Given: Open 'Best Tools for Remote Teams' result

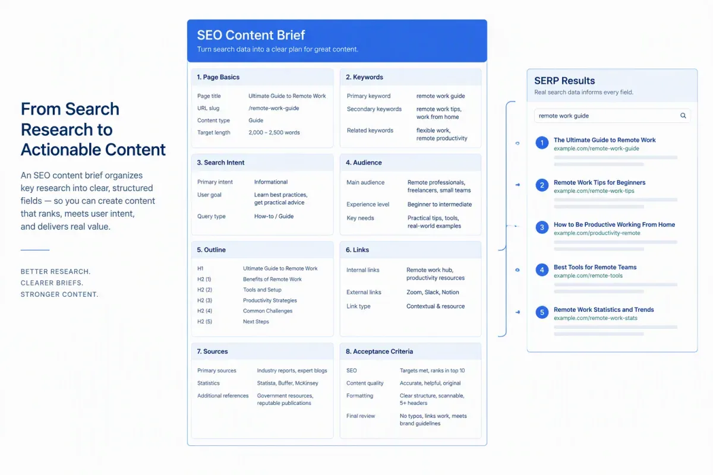Looking at the screenshot, I should pyautogui.click(x=595, y=267).
